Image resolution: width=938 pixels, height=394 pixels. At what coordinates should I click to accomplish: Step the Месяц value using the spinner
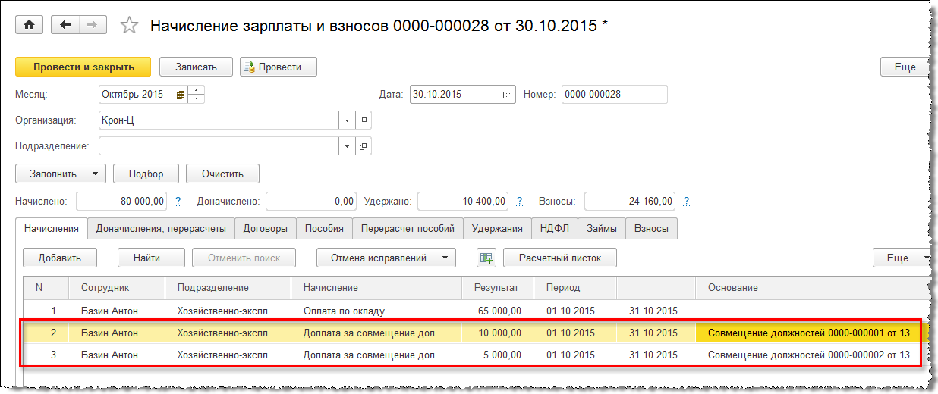coord(197,95)
